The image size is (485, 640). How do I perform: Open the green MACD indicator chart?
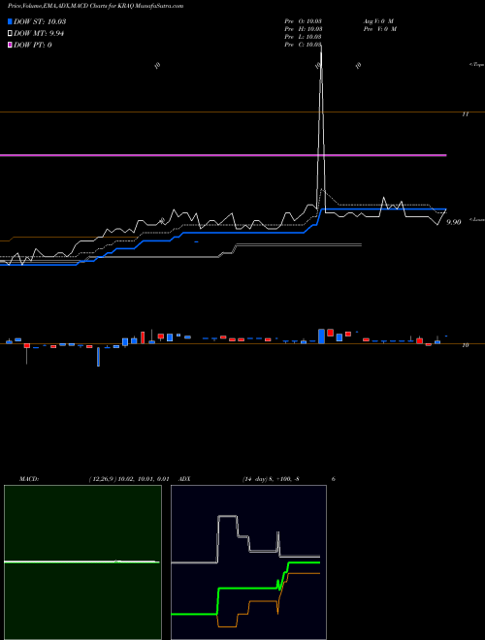click(x=82, y=562)
